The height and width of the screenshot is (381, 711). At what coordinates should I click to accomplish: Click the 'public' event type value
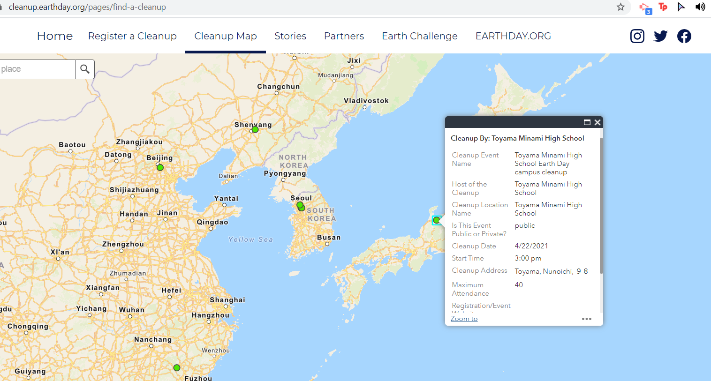525,225
